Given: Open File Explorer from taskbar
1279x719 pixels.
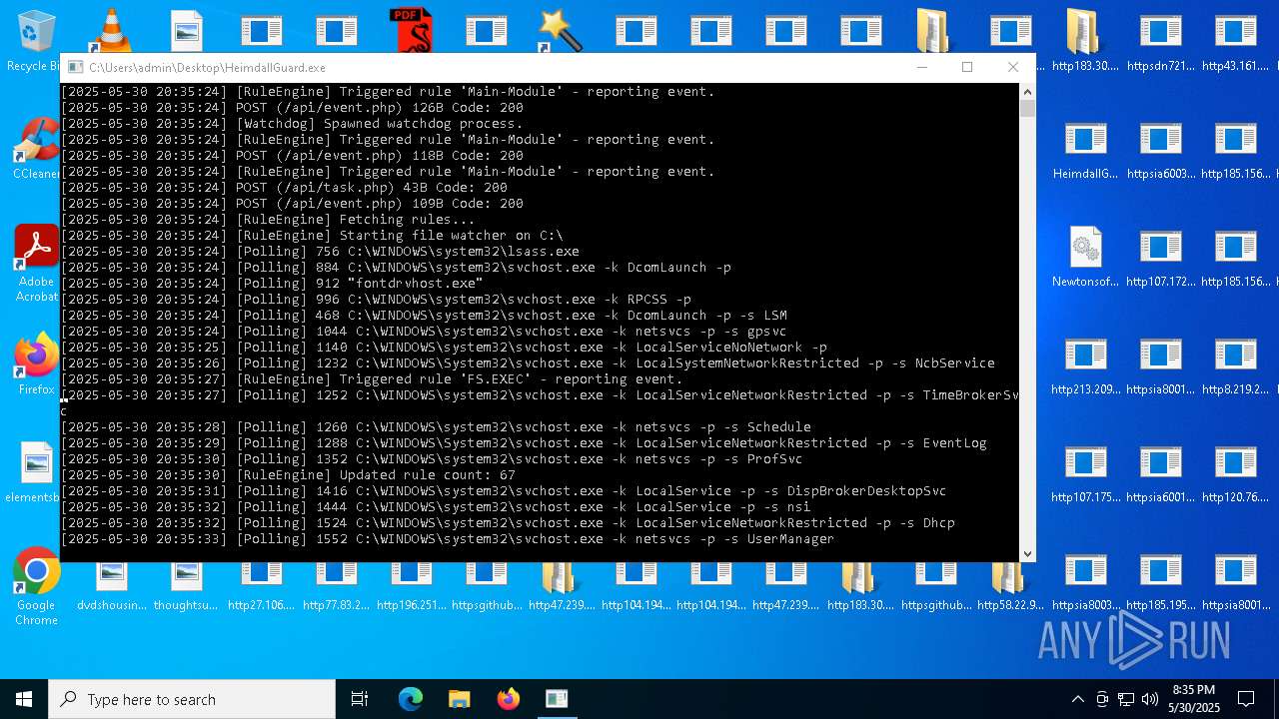Looking at the screenshot, I should 459,699.
